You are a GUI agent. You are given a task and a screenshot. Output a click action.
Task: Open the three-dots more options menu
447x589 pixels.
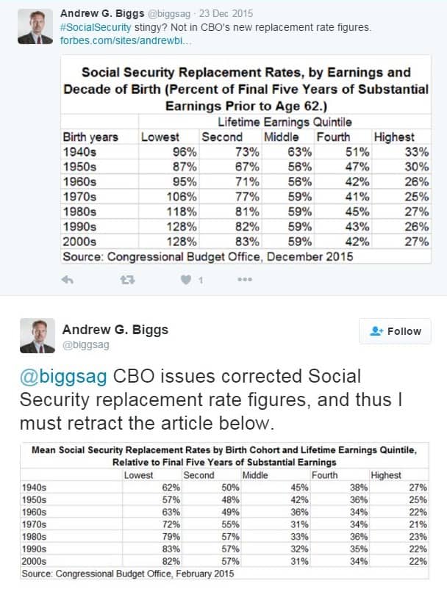(245, 280)
